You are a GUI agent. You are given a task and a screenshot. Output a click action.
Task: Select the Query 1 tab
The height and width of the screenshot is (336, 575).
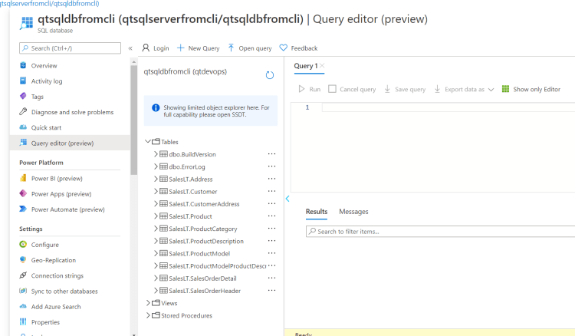pos(305,66)
